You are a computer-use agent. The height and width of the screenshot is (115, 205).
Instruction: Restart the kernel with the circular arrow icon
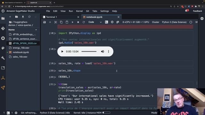point(84,22)
